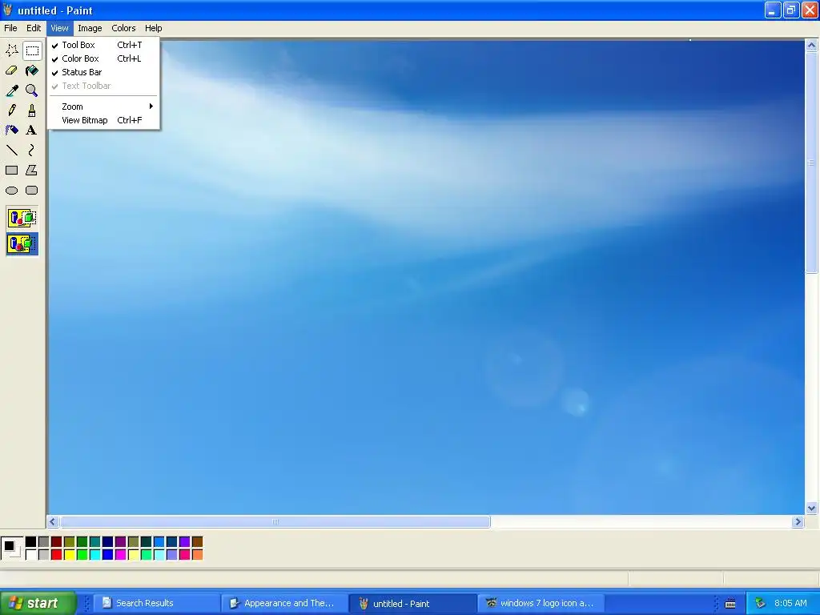The image size is (820, 615).
Task: Click View Bitmap menu entry
Action: pos(103,120)
